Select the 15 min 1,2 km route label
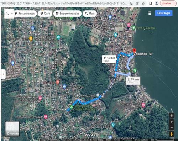The width and height of the screenshot is (178, 141). tap(109, 59)
